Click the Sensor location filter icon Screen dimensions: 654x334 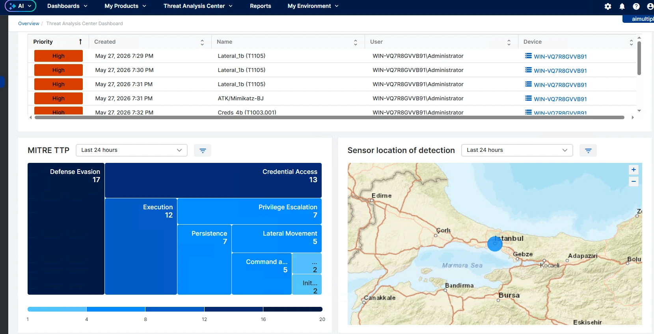[588, 150]
